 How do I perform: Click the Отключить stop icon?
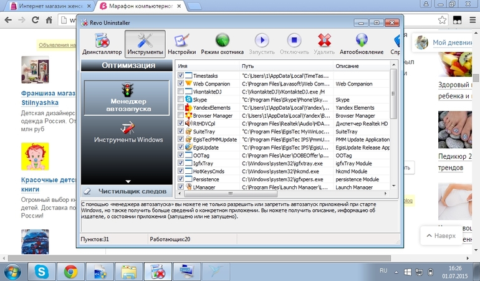pyautogui.click(x=294, y=40)
